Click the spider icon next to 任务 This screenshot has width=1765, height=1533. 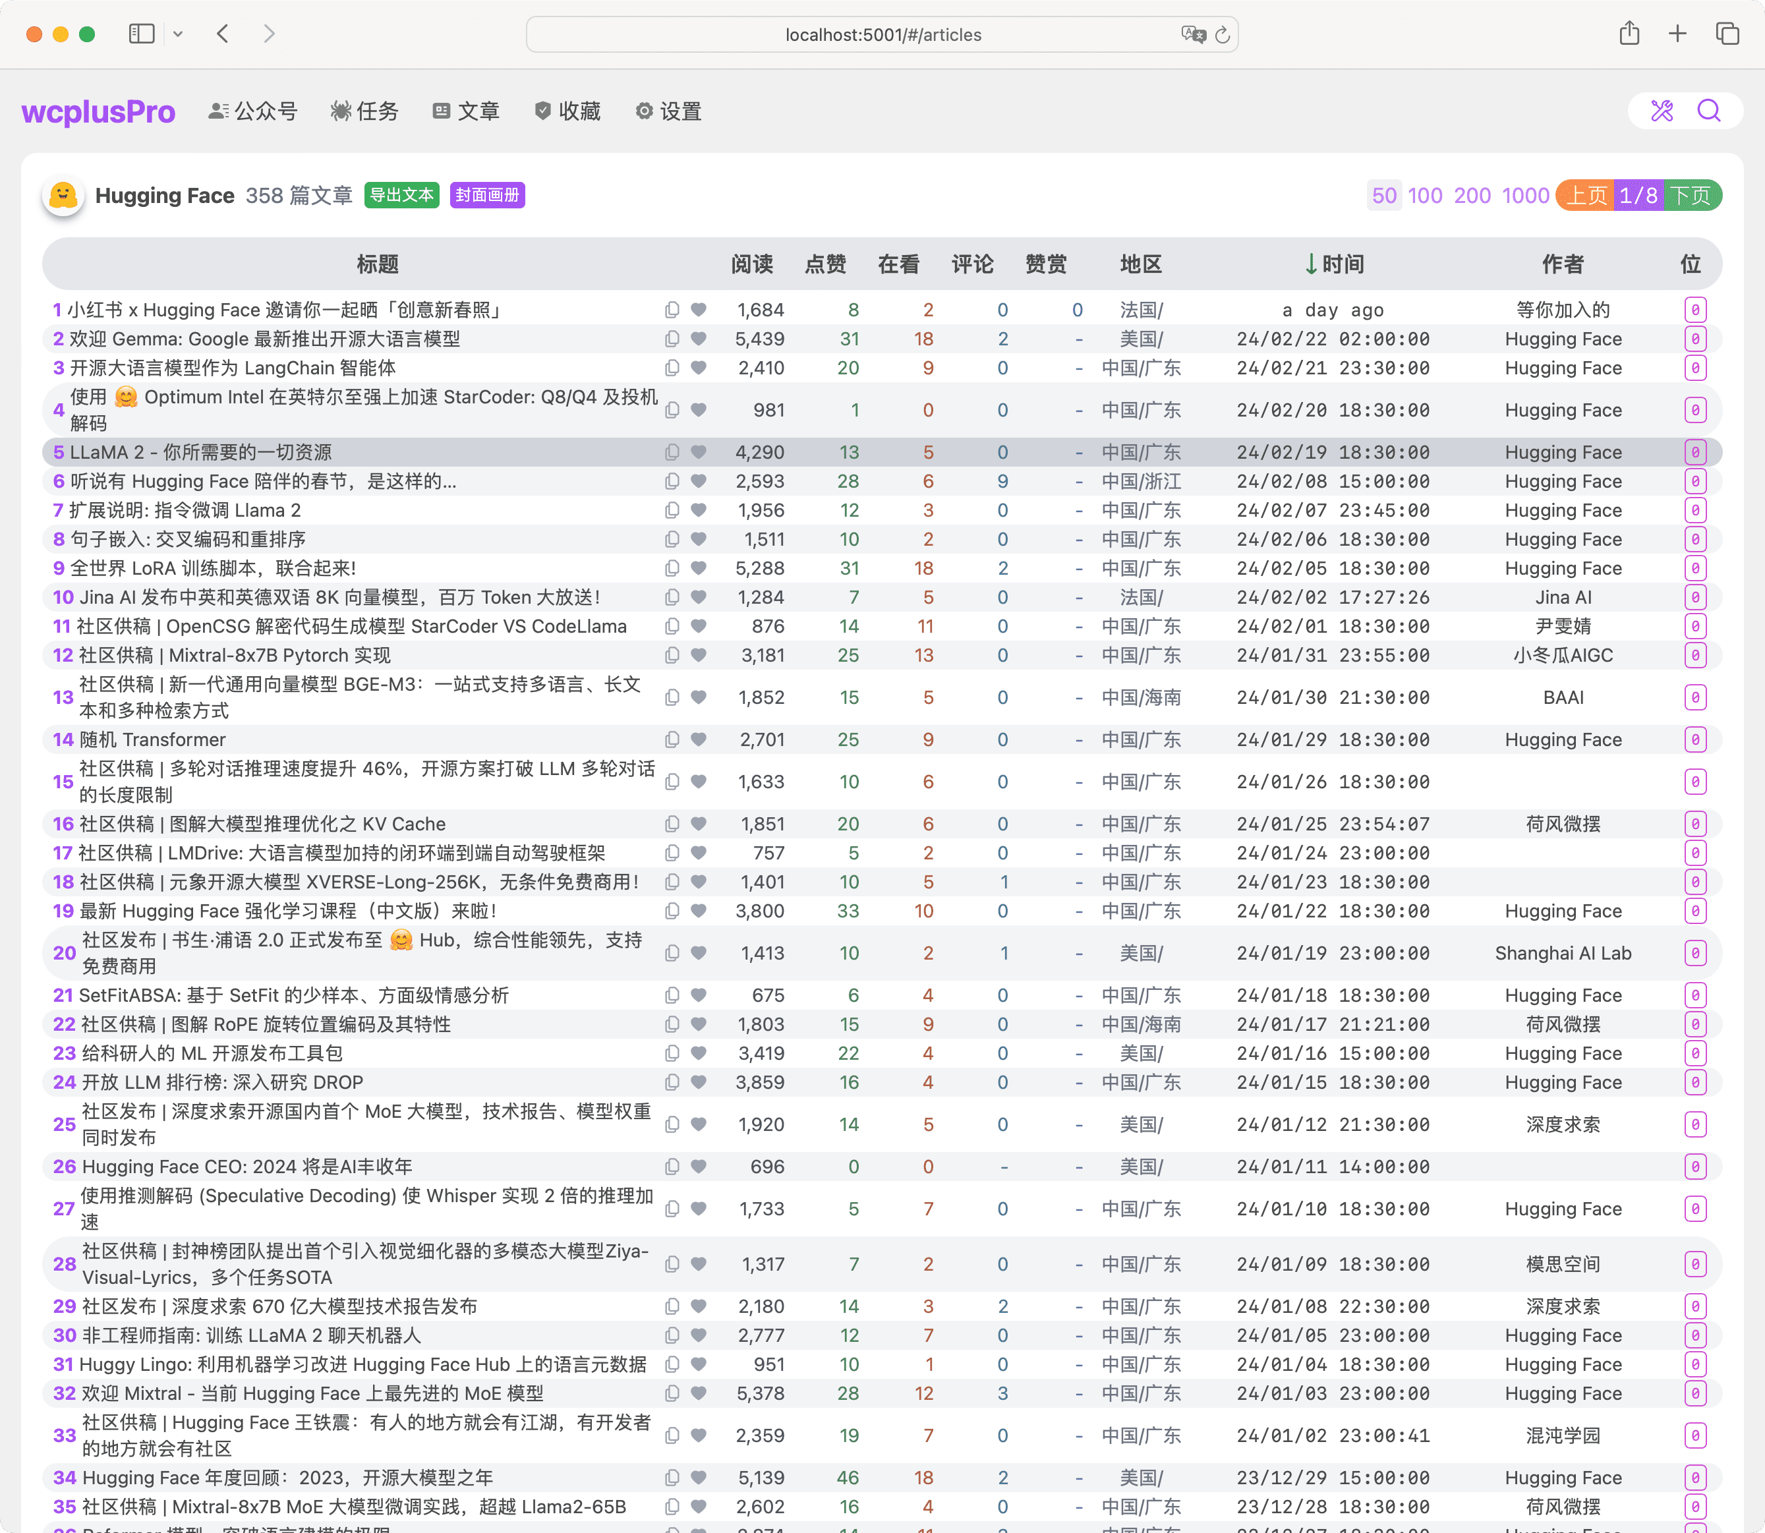click(x=341, y=110)
